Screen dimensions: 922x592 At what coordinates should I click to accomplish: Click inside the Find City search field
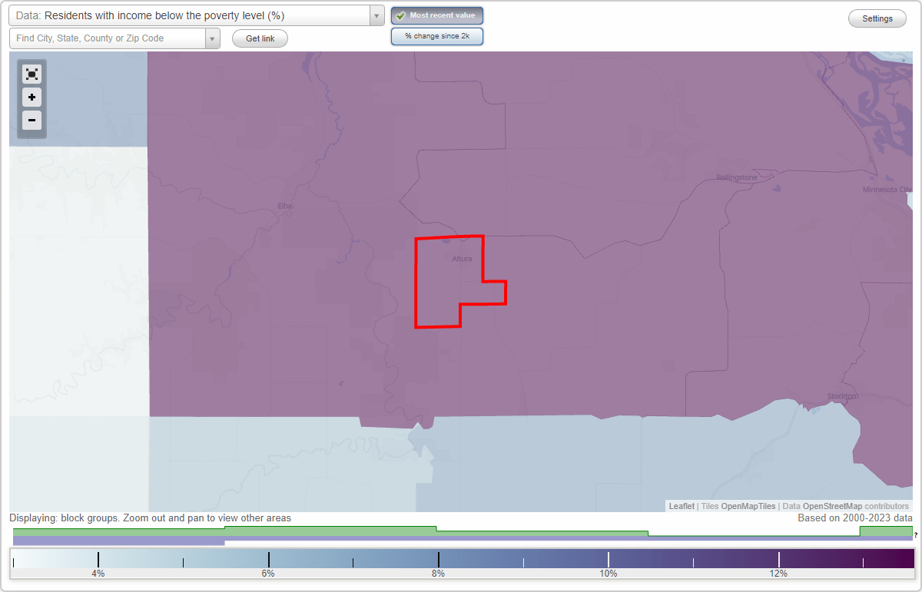click(108, 38)
